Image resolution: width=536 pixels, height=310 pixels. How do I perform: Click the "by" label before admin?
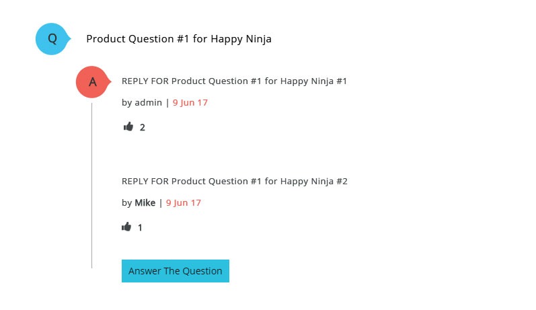[x=127, y=103]
